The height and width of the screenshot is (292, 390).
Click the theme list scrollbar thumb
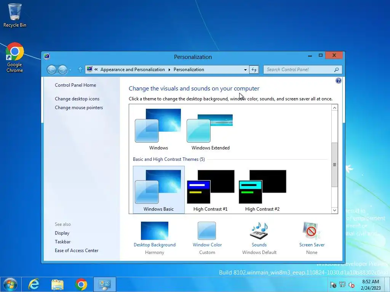[x=334, y=165]
